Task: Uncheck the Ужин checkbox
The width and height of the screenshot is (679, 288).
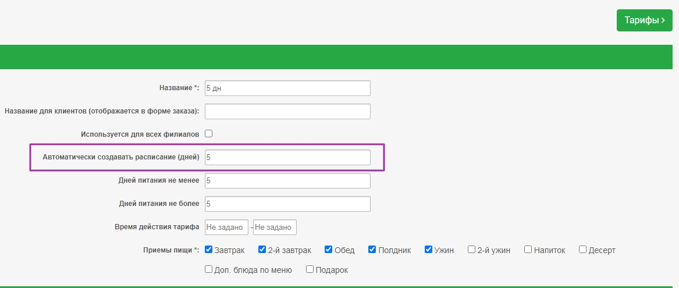Action: (x=429, y=250)
